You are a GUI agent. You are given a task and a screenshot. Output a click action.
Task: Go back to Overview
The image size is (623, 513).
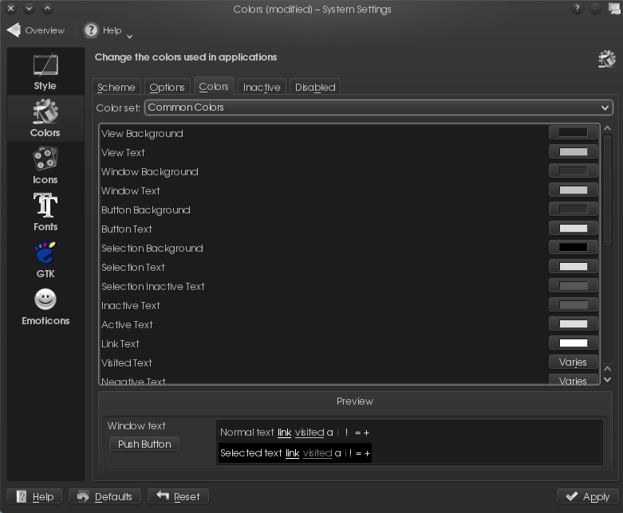click(x=36, y=30)
